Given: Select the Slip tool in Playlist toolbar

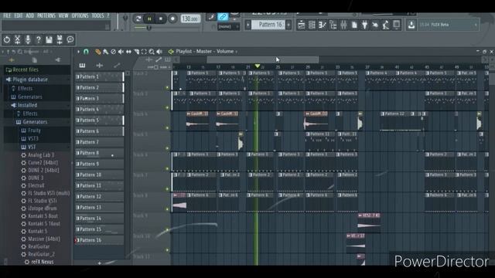Looking at the screenshot, I should 128,52.
